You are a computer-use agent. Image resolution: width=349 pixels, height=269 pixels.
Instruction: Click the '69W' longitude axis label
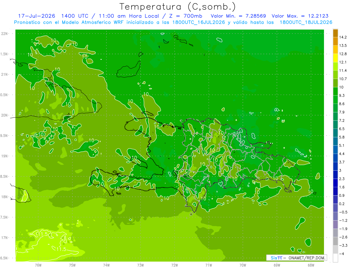pos(277,265)
